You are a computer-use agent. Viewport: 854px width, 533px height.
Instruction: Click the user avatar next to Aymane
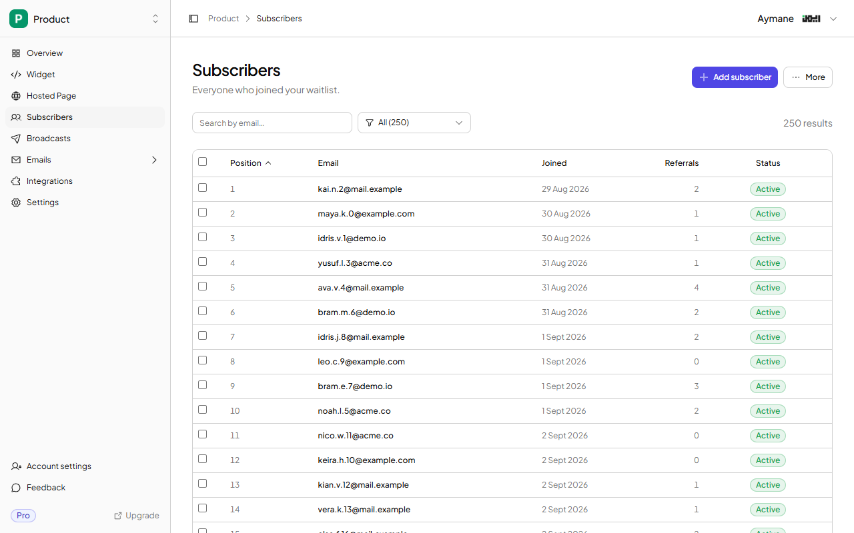tap(811, 19)
